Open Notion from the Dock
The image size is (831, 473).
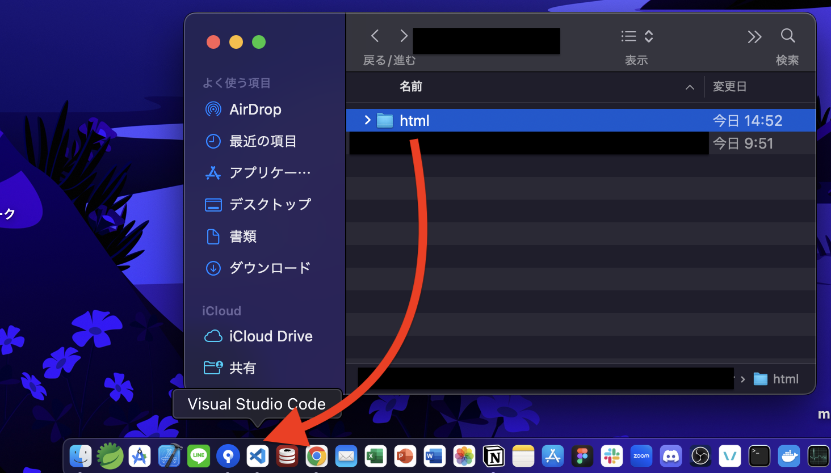coord(493,456)
